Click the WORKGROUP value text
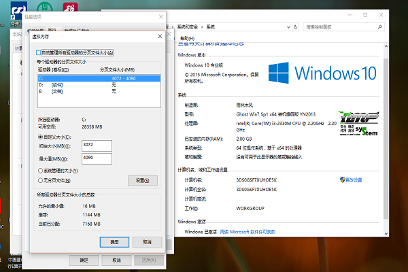This screenshot has width=408, height=272. pyautogui.click(x=250, y=208)
